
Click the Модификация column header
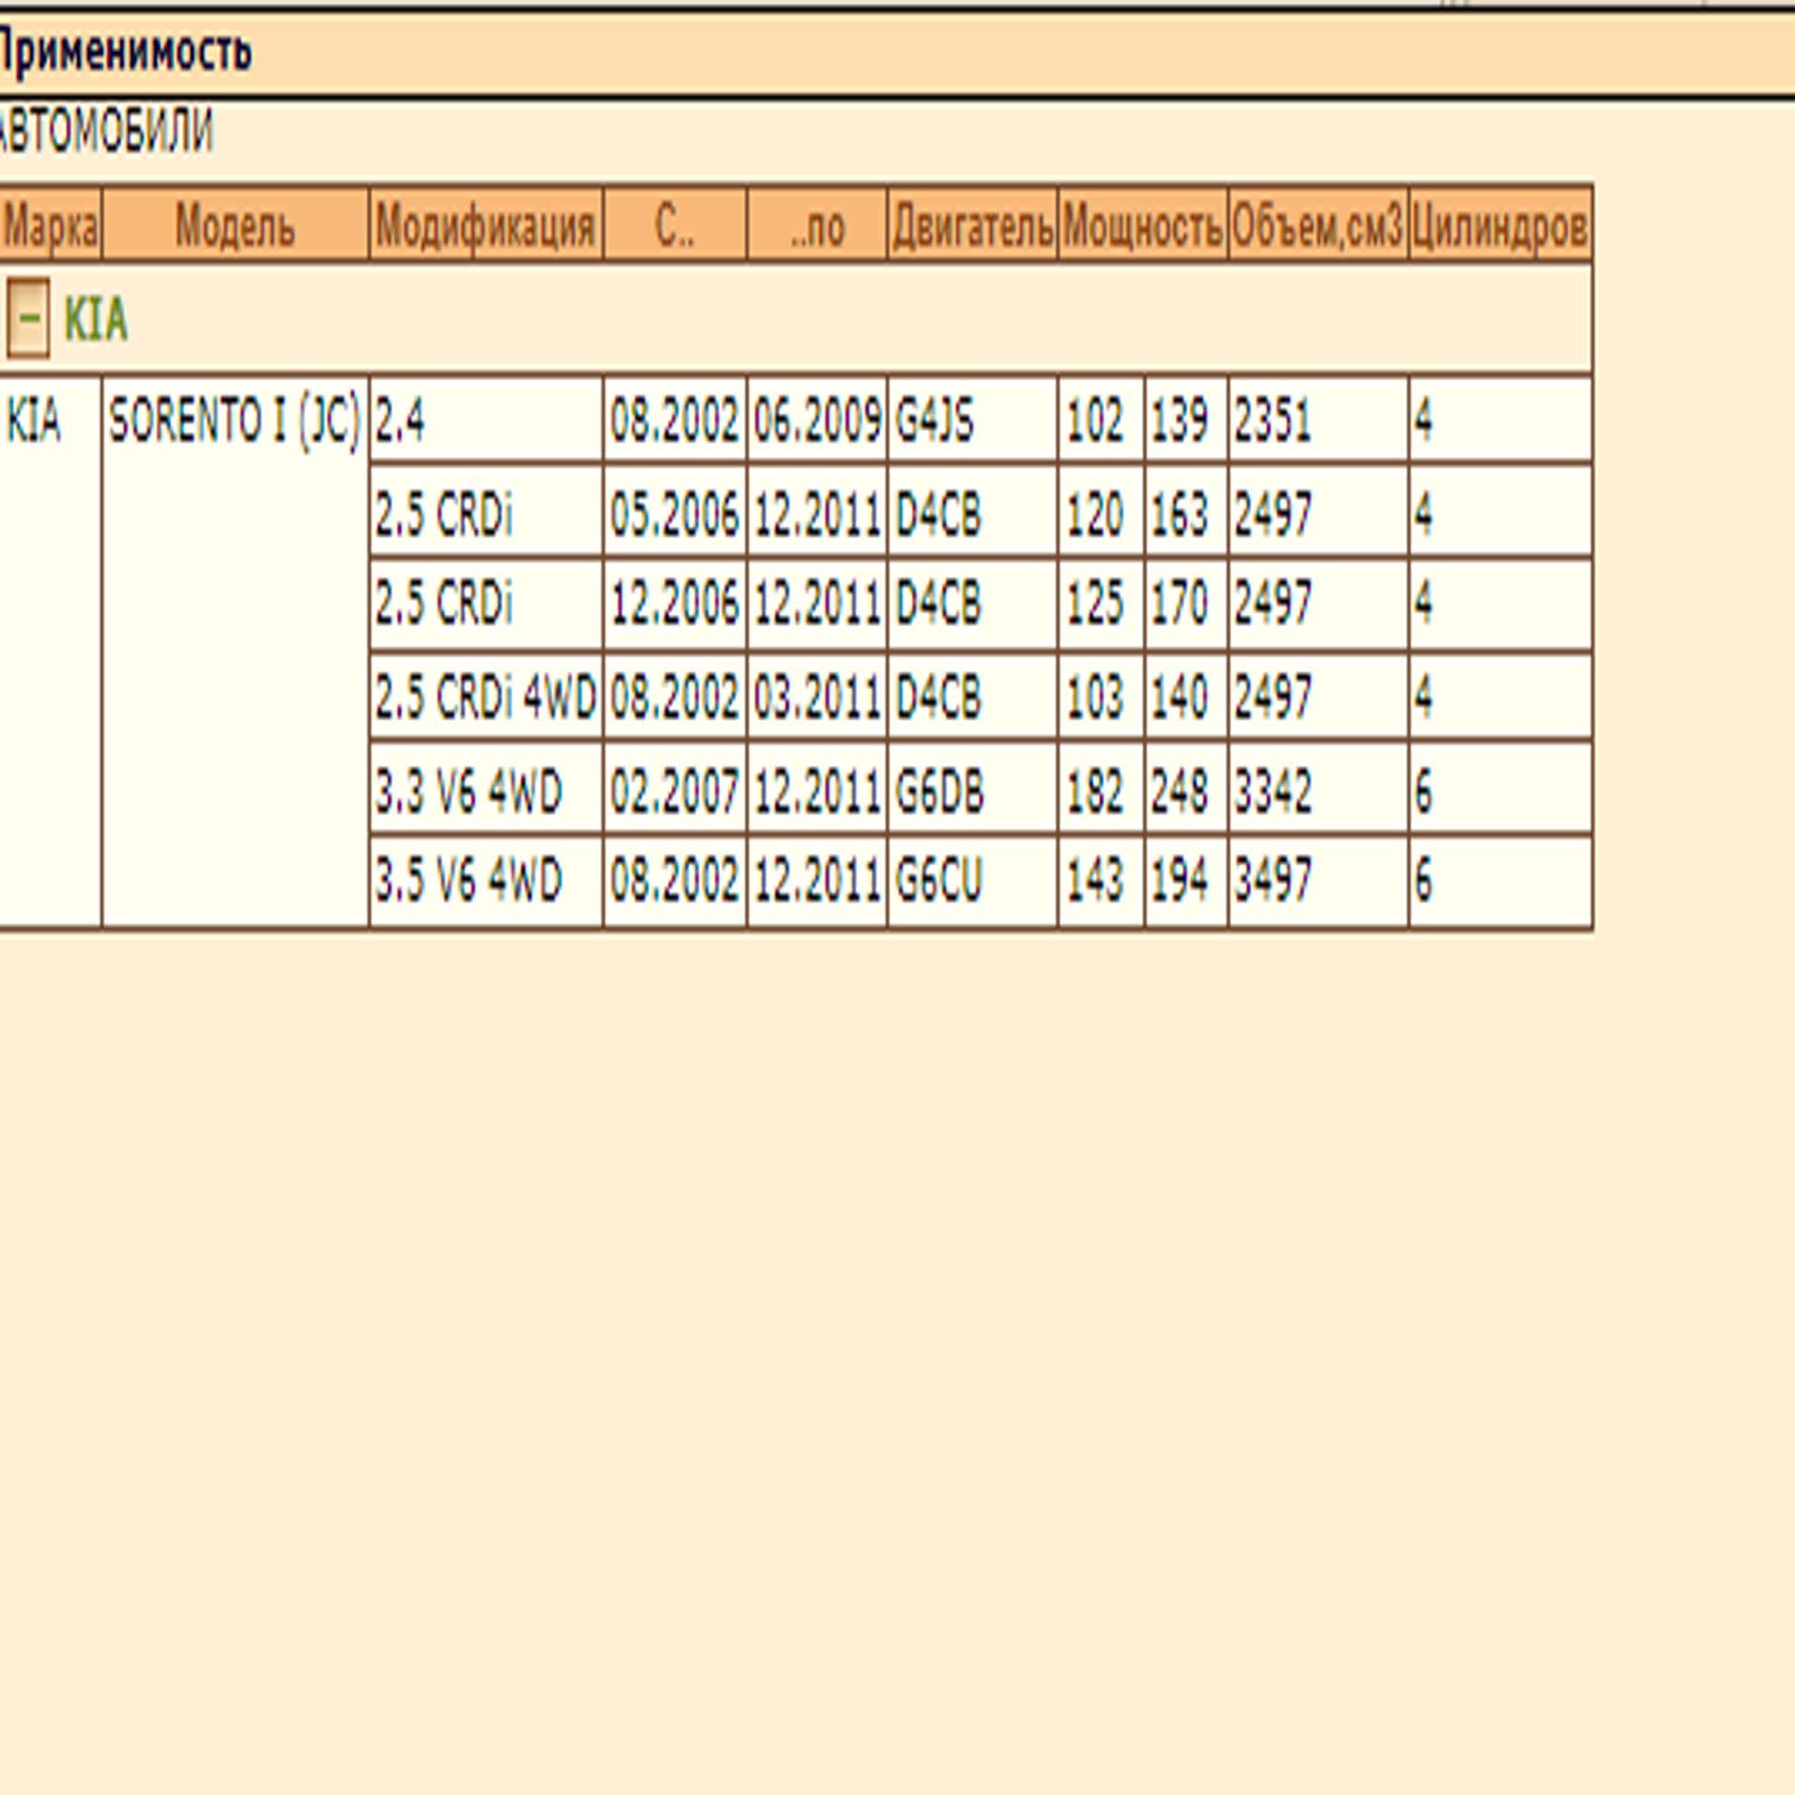click(x=485, y=226)
